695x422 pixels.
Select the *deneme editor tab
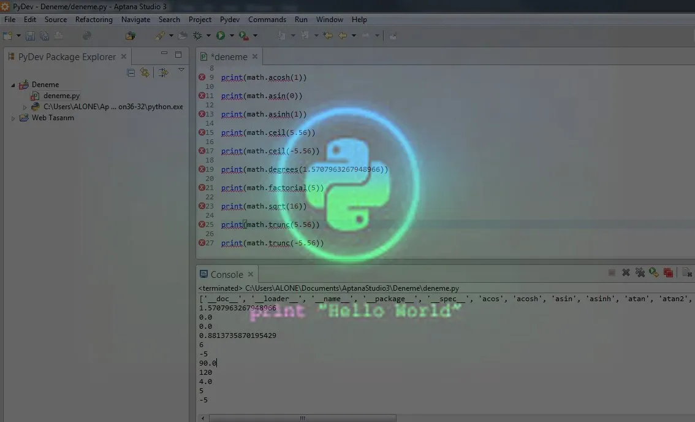pos(229,57)
